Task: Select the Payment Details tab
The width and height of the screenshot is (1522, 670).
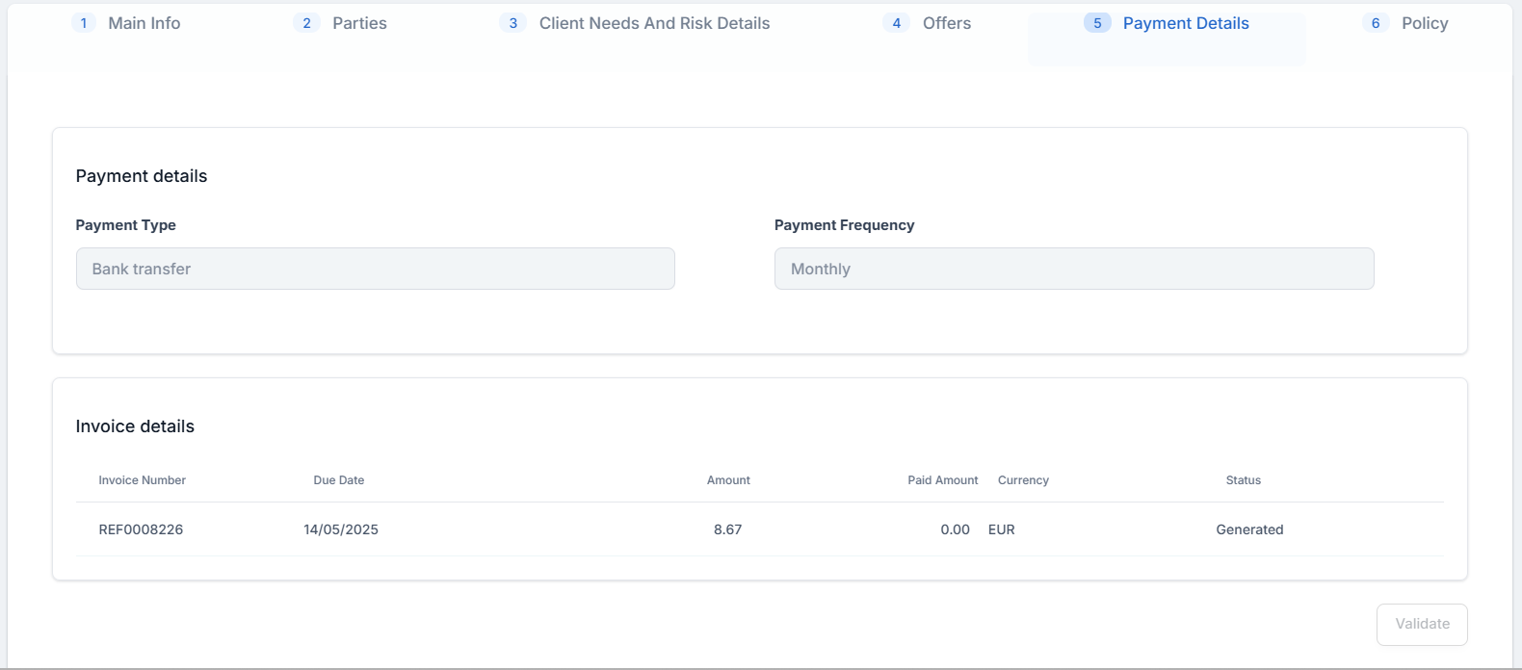Action: pos(1185,23)
